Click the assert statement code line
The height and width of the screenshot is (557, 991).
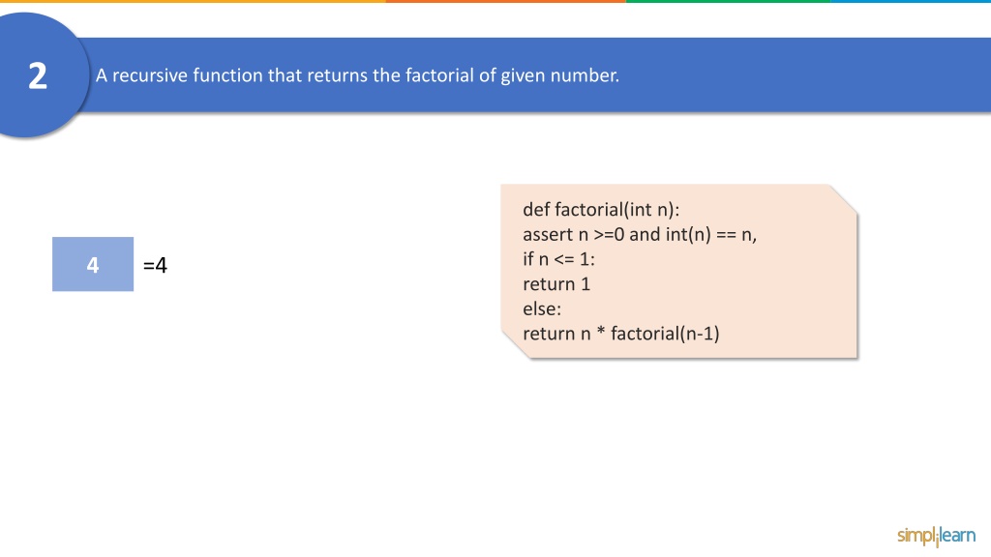pos(640,234)
